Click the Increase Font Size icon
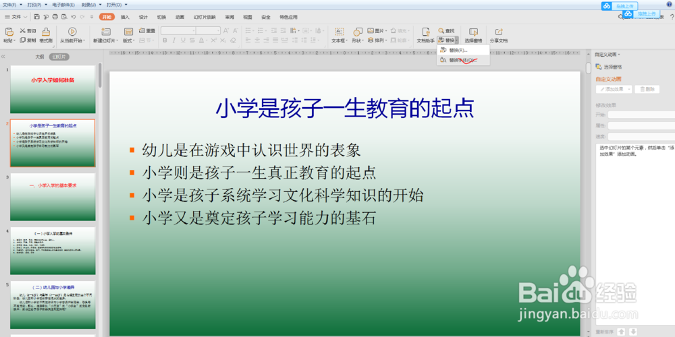675x337 pixels. (x=226, y=31)
